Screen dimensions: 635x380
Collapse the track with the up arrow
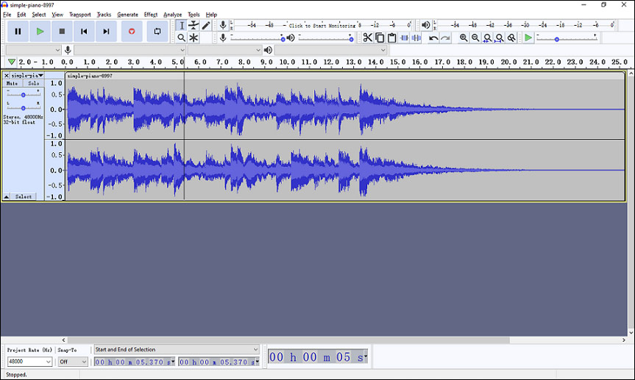pos(7,197)
